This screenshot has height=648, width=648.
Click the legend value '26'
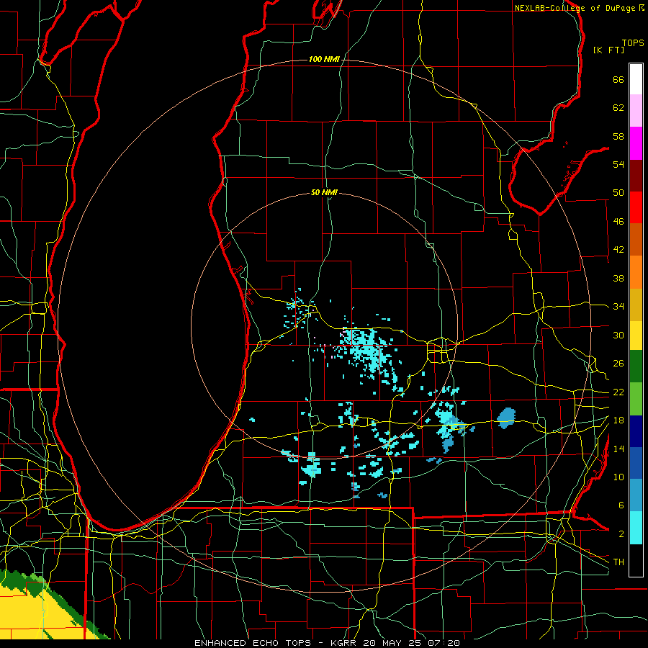pos(618,364)
